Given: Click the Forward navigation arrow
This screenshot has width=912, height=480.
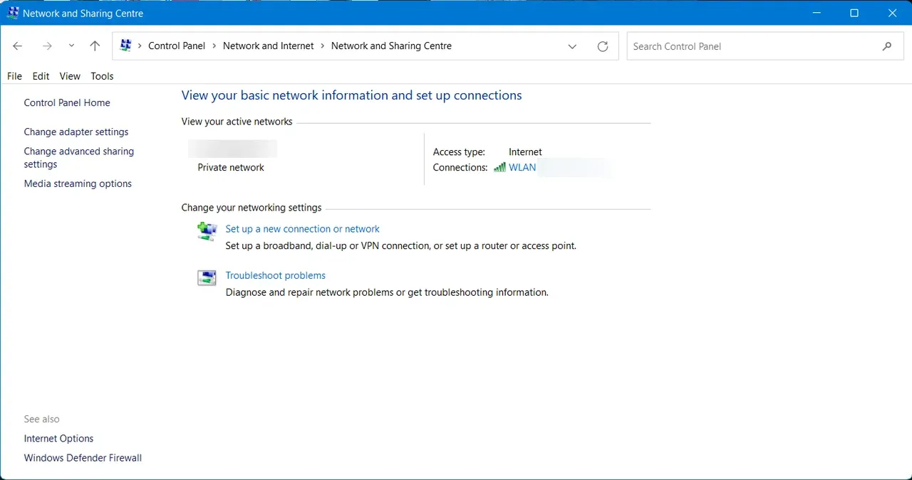Looking at the screenshot, I should [47, 46].
